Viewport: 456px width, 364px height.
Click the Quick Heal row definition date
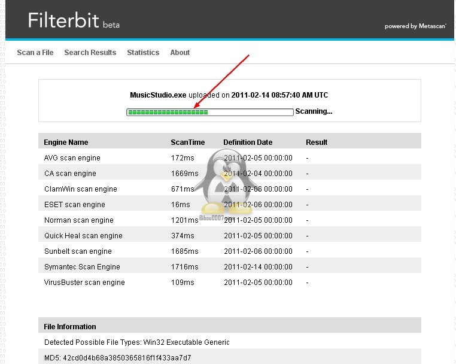pos(259,236)
